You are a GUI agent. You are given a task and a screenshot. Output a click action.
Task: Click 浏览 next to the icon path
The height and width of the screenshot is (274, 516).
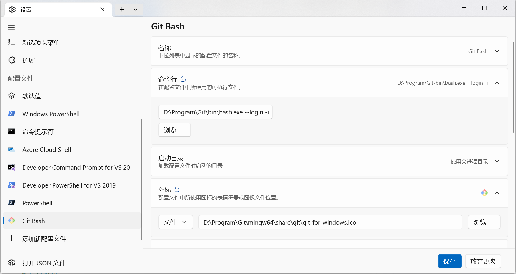[x=484, y=222]
